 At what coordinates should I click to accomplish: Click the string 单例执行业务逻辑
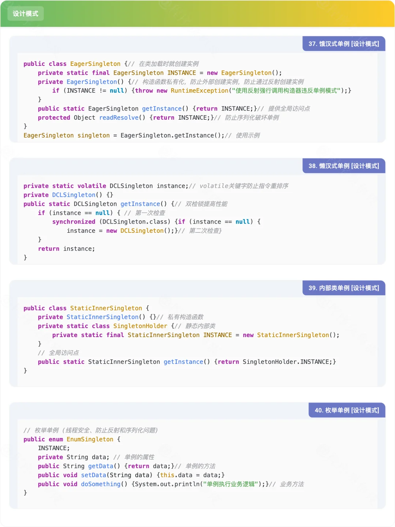click(231, 484)
